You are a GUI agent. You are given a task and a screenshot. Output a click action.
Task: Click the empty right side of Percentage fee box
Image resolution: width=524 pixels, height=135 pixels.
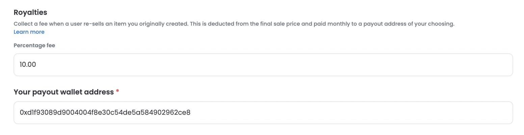[439, 64]
